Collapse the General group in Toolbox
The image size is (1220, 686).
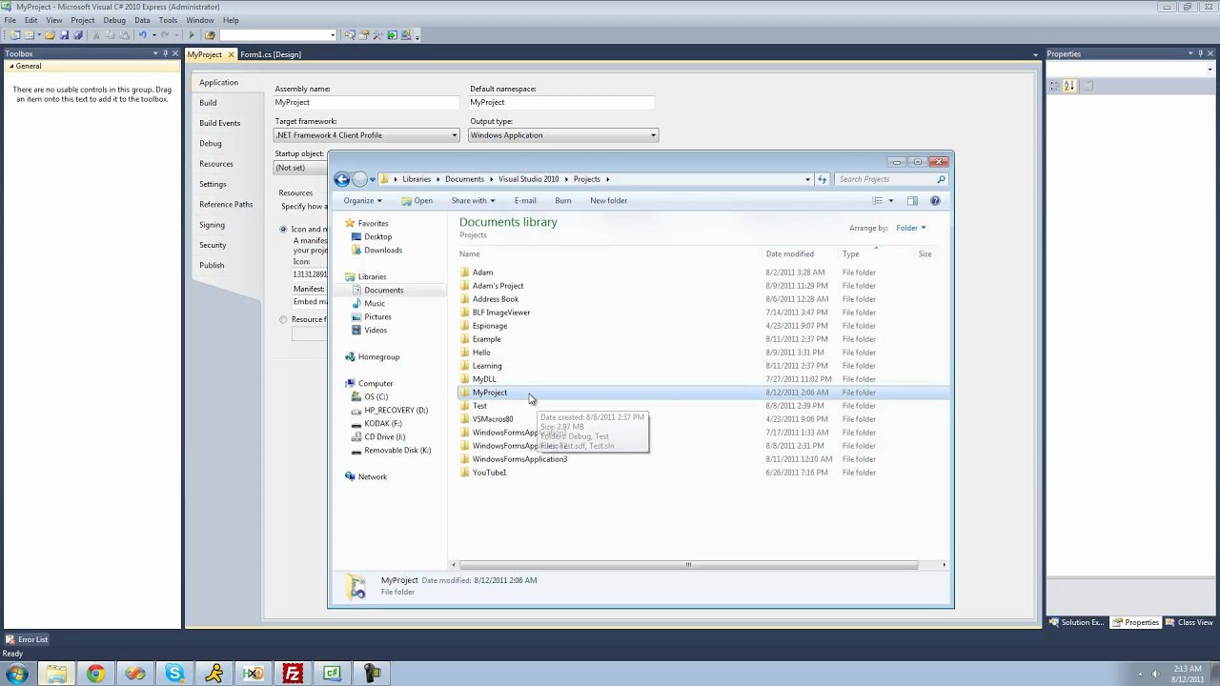(11, 66)
